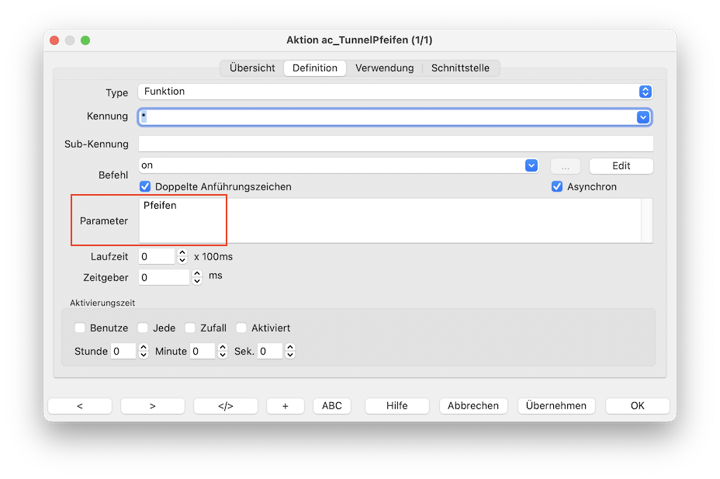Expand the Kennung combo box arrow
This screenshot has width=720, height=479.
coord(642,117)
